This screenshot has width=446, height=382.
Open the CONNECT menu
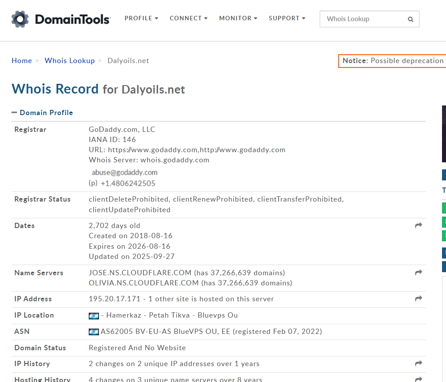click(x=189, y=18)
